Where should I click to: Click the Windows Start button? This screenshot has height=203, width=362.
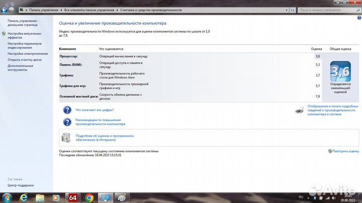(8, 197)
